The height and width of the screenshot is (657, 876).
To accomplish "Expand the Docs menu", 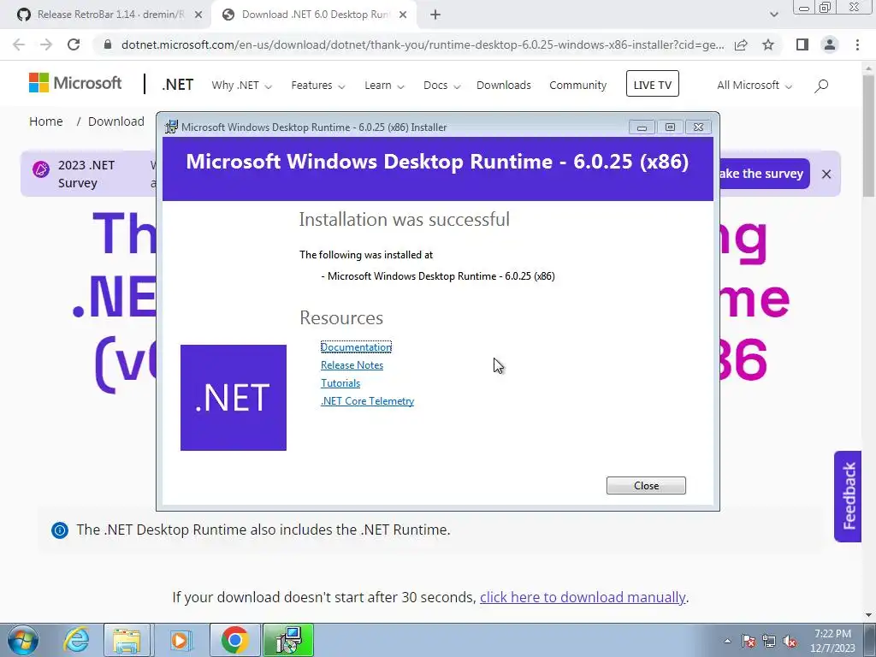I will pos(441,85).
